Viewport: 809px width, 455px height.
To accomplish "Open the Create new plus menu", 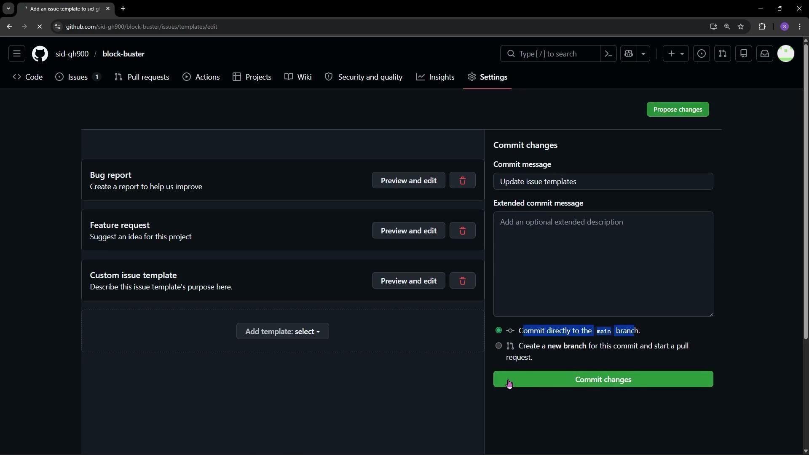I will point(676,54).
